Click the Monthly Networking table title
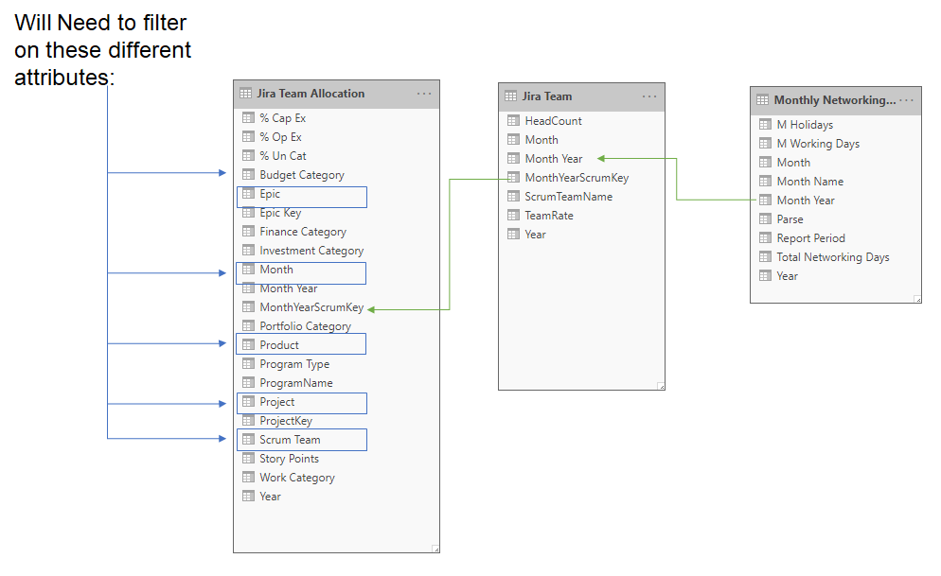Viewport: 941px width, 576px height. [834, 100]
